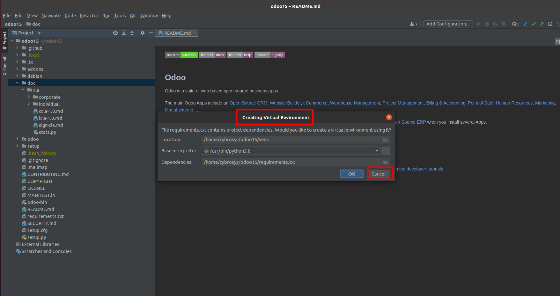Hide the Project panel with minus icon
Viewport: 560px width, 296px height.
tap(151, 33)
